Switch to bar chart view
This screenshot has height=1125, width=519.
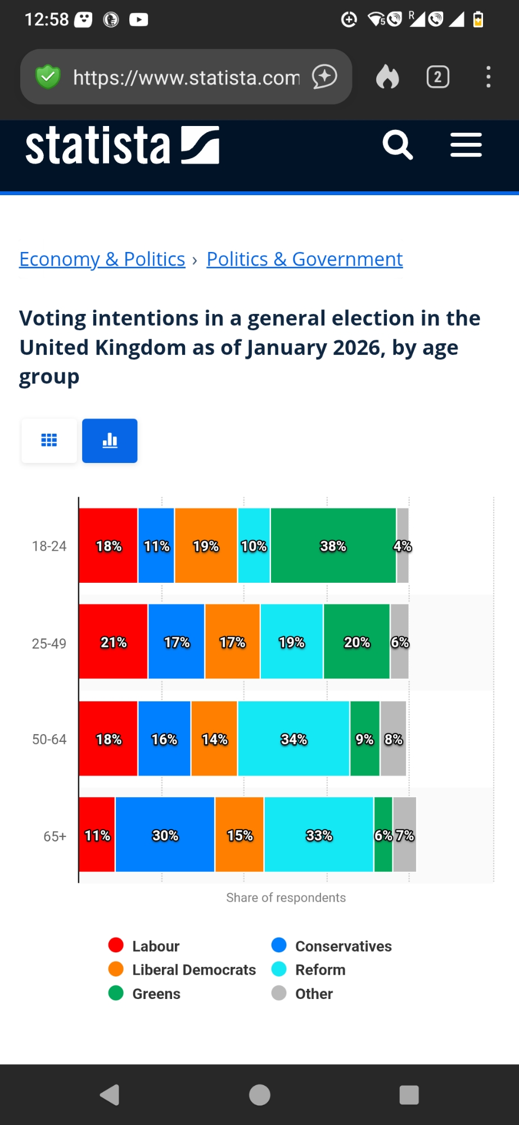point(110,440)
